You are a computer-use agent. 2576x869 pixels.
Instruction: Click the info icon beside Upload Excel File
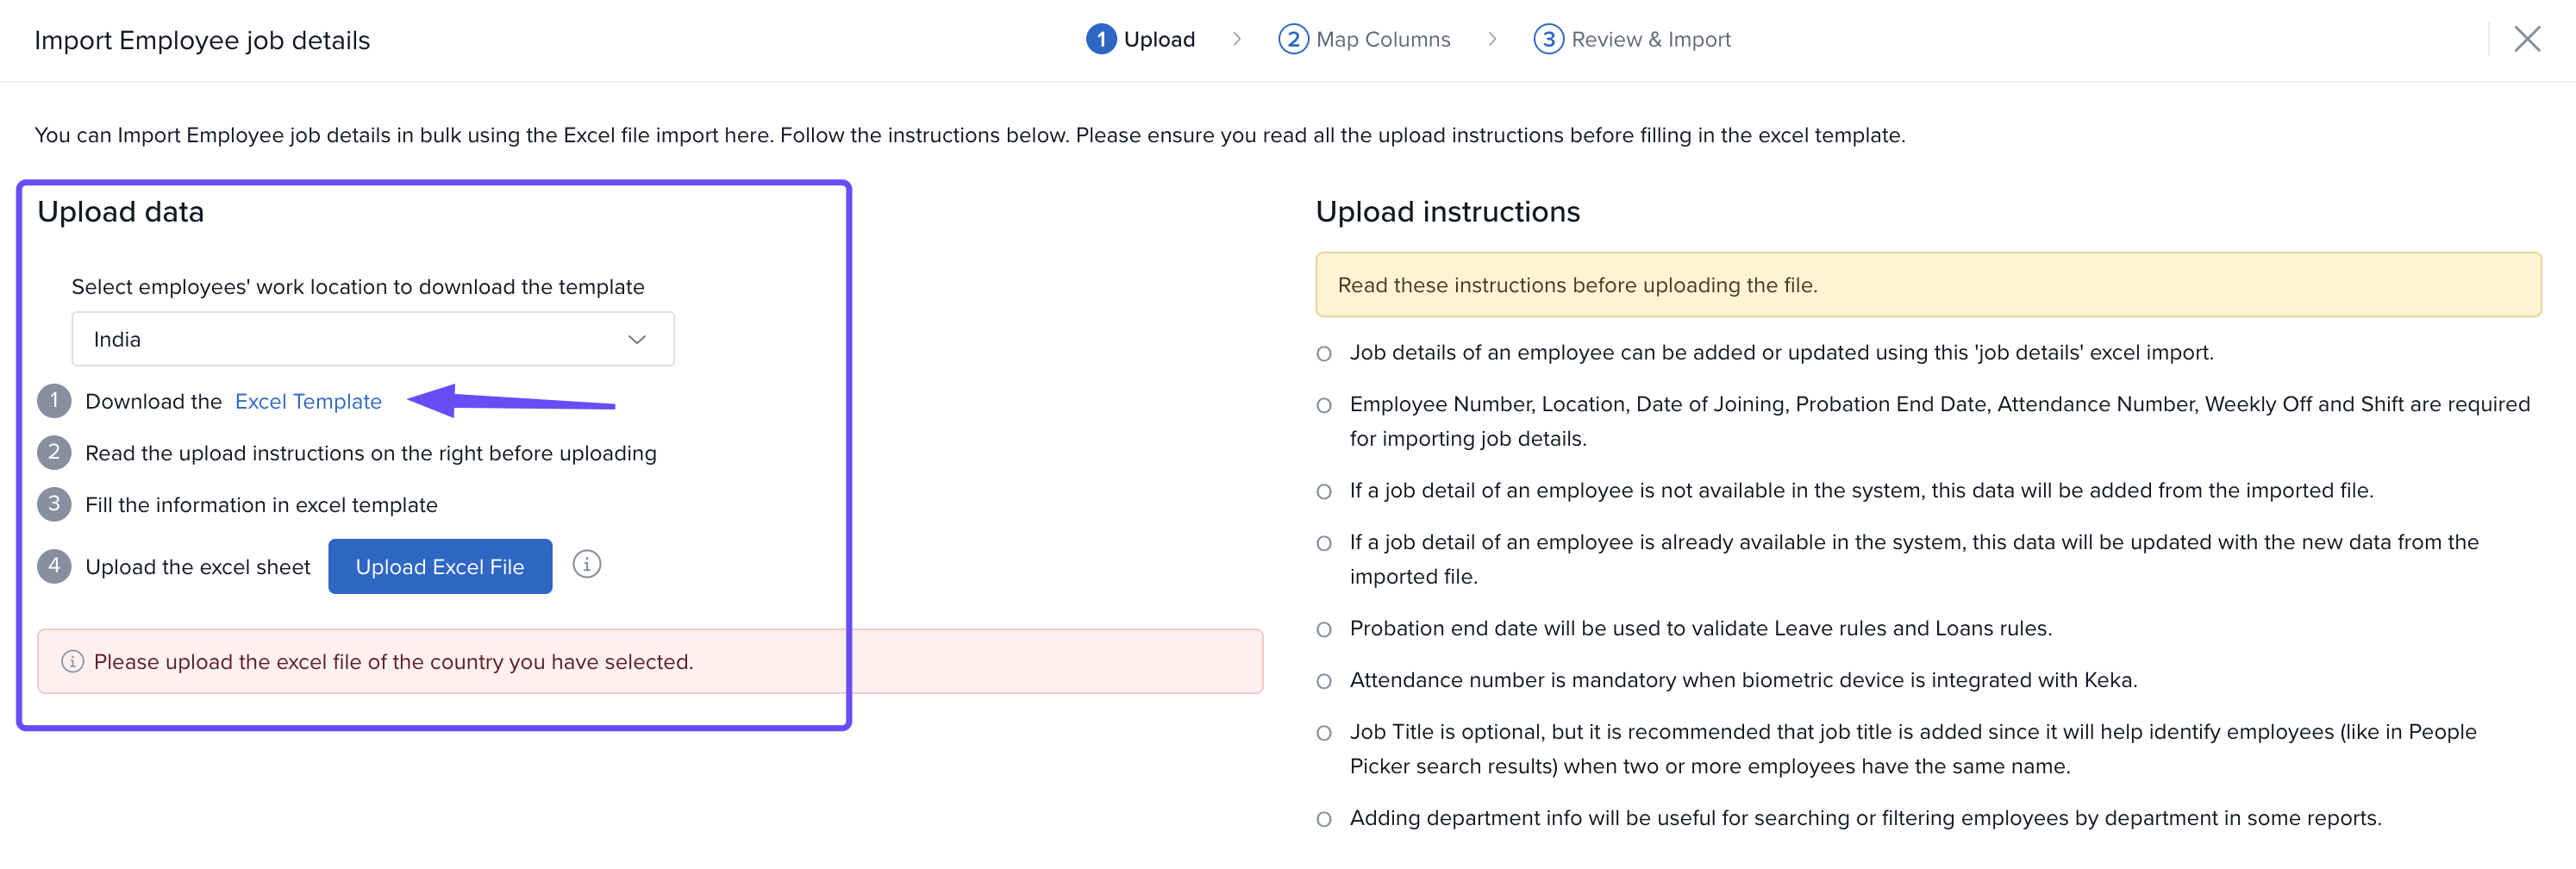pos(586,565)
